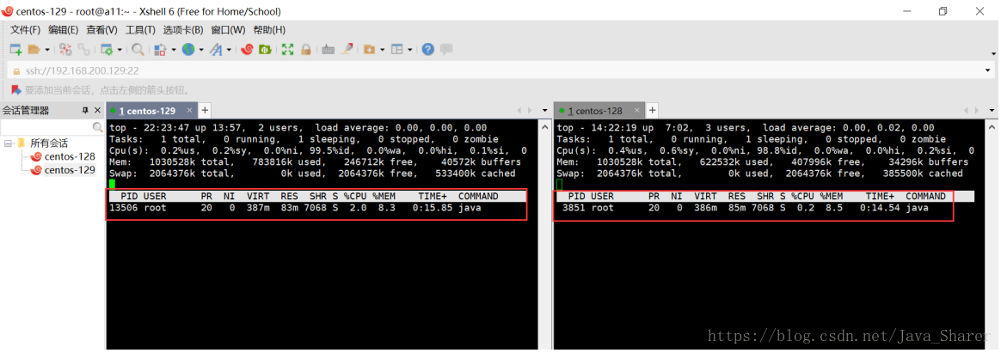
Task: Click the keyboard Key mapping icon
Action: tap(329, 50)
